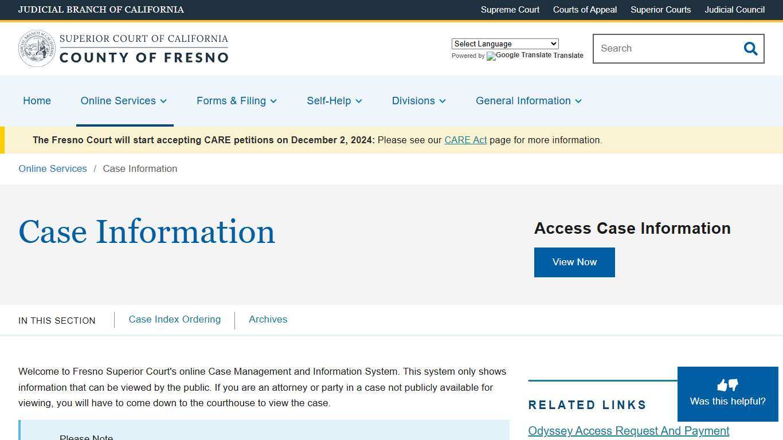Click the search magnifier icon

click(750, 49)
